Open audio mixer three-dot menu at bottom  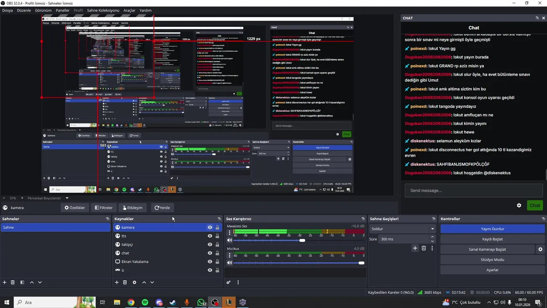(238, 282)
